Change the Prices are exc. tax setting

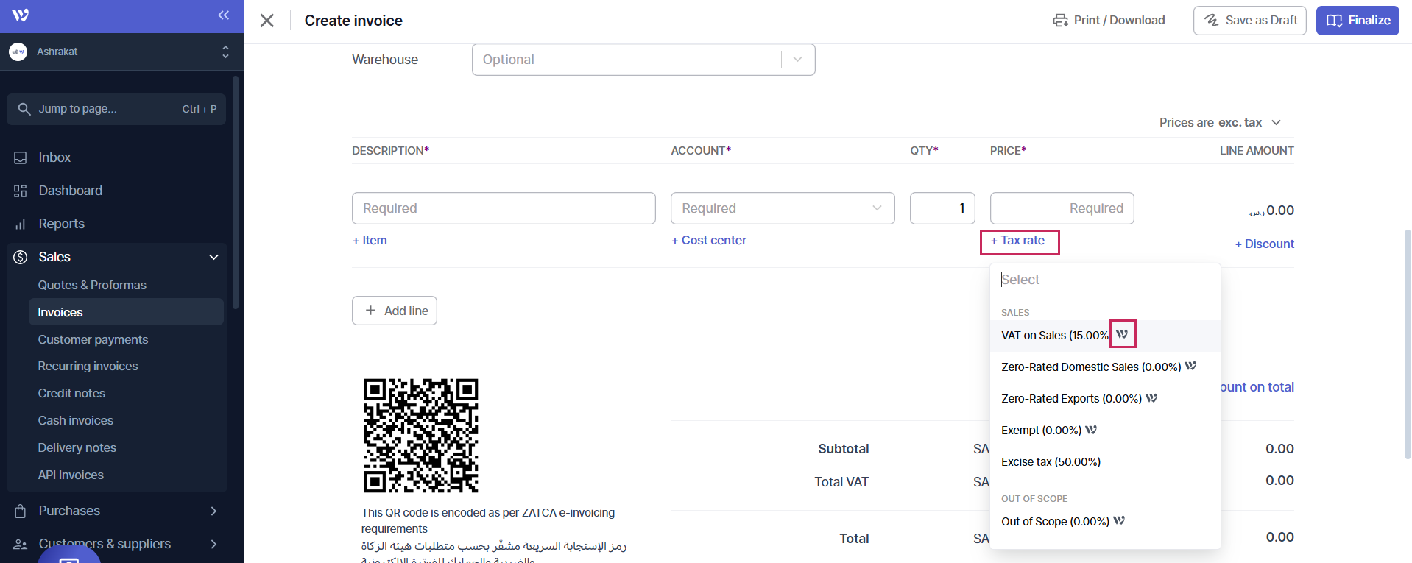point(1220,122)
